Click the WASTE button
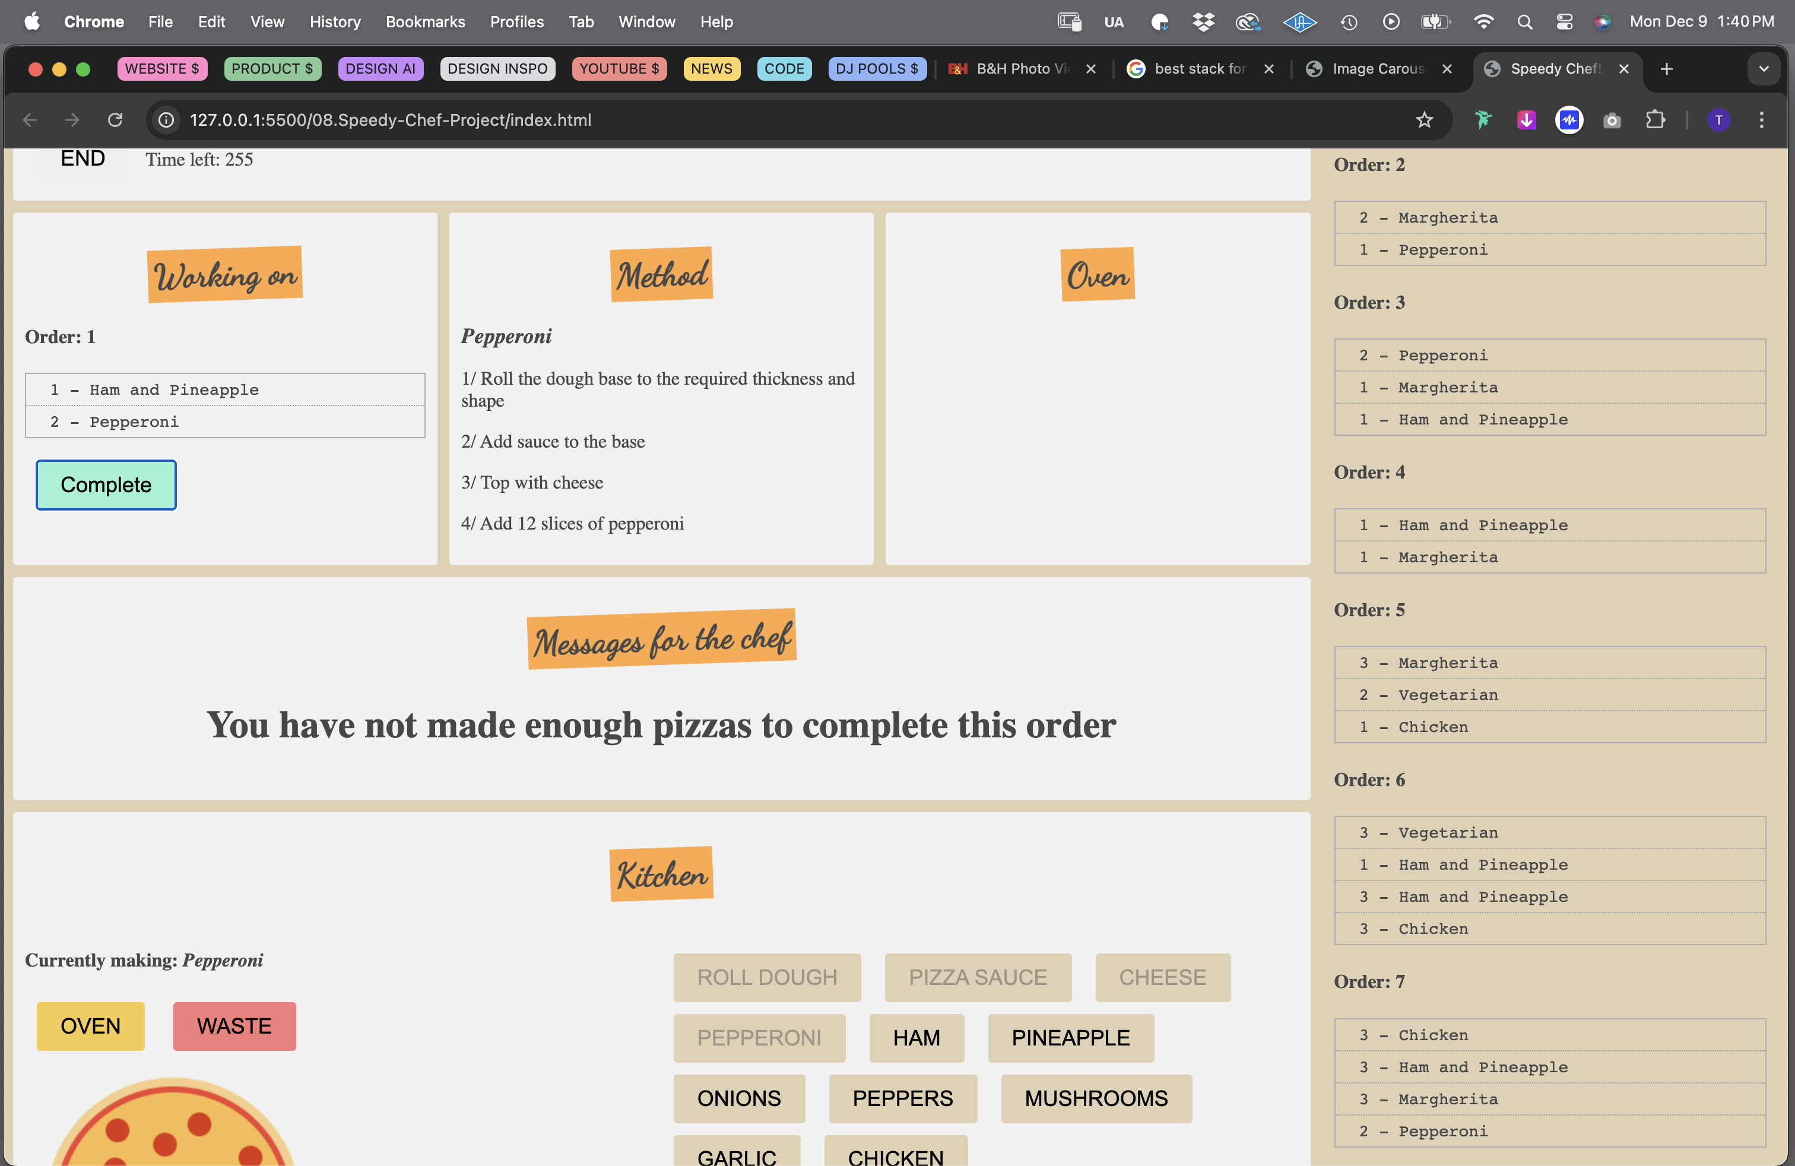The height and width of the screenshot is (1166, 1795). coord(234,1026)
